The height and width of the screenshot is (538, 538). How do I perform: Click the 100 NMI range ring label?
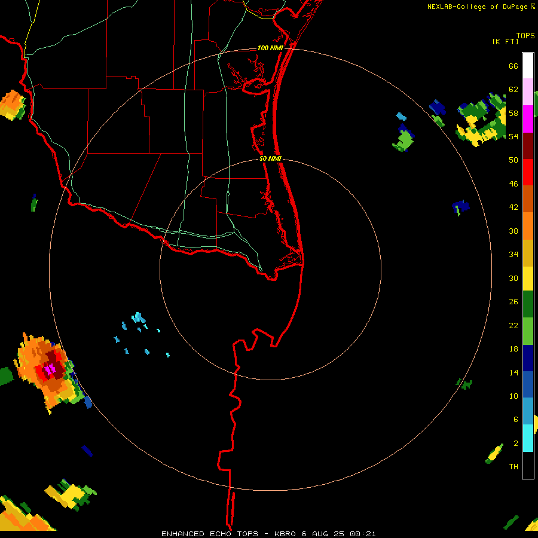click(270, 48)
